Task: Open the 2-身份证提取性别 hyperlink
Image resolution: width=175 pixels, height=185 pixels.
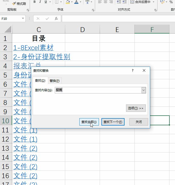Action: pyautogui.click(x=42, y=57)
